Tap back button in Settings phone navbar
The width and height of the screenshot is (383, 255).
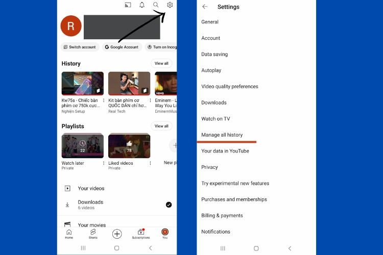coord(290,248)
